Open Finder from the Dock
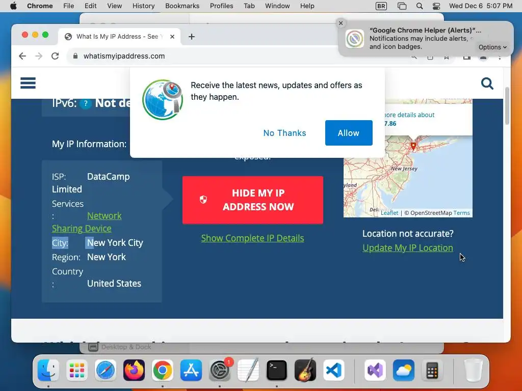The image size is (522, 391). point(48,370)
